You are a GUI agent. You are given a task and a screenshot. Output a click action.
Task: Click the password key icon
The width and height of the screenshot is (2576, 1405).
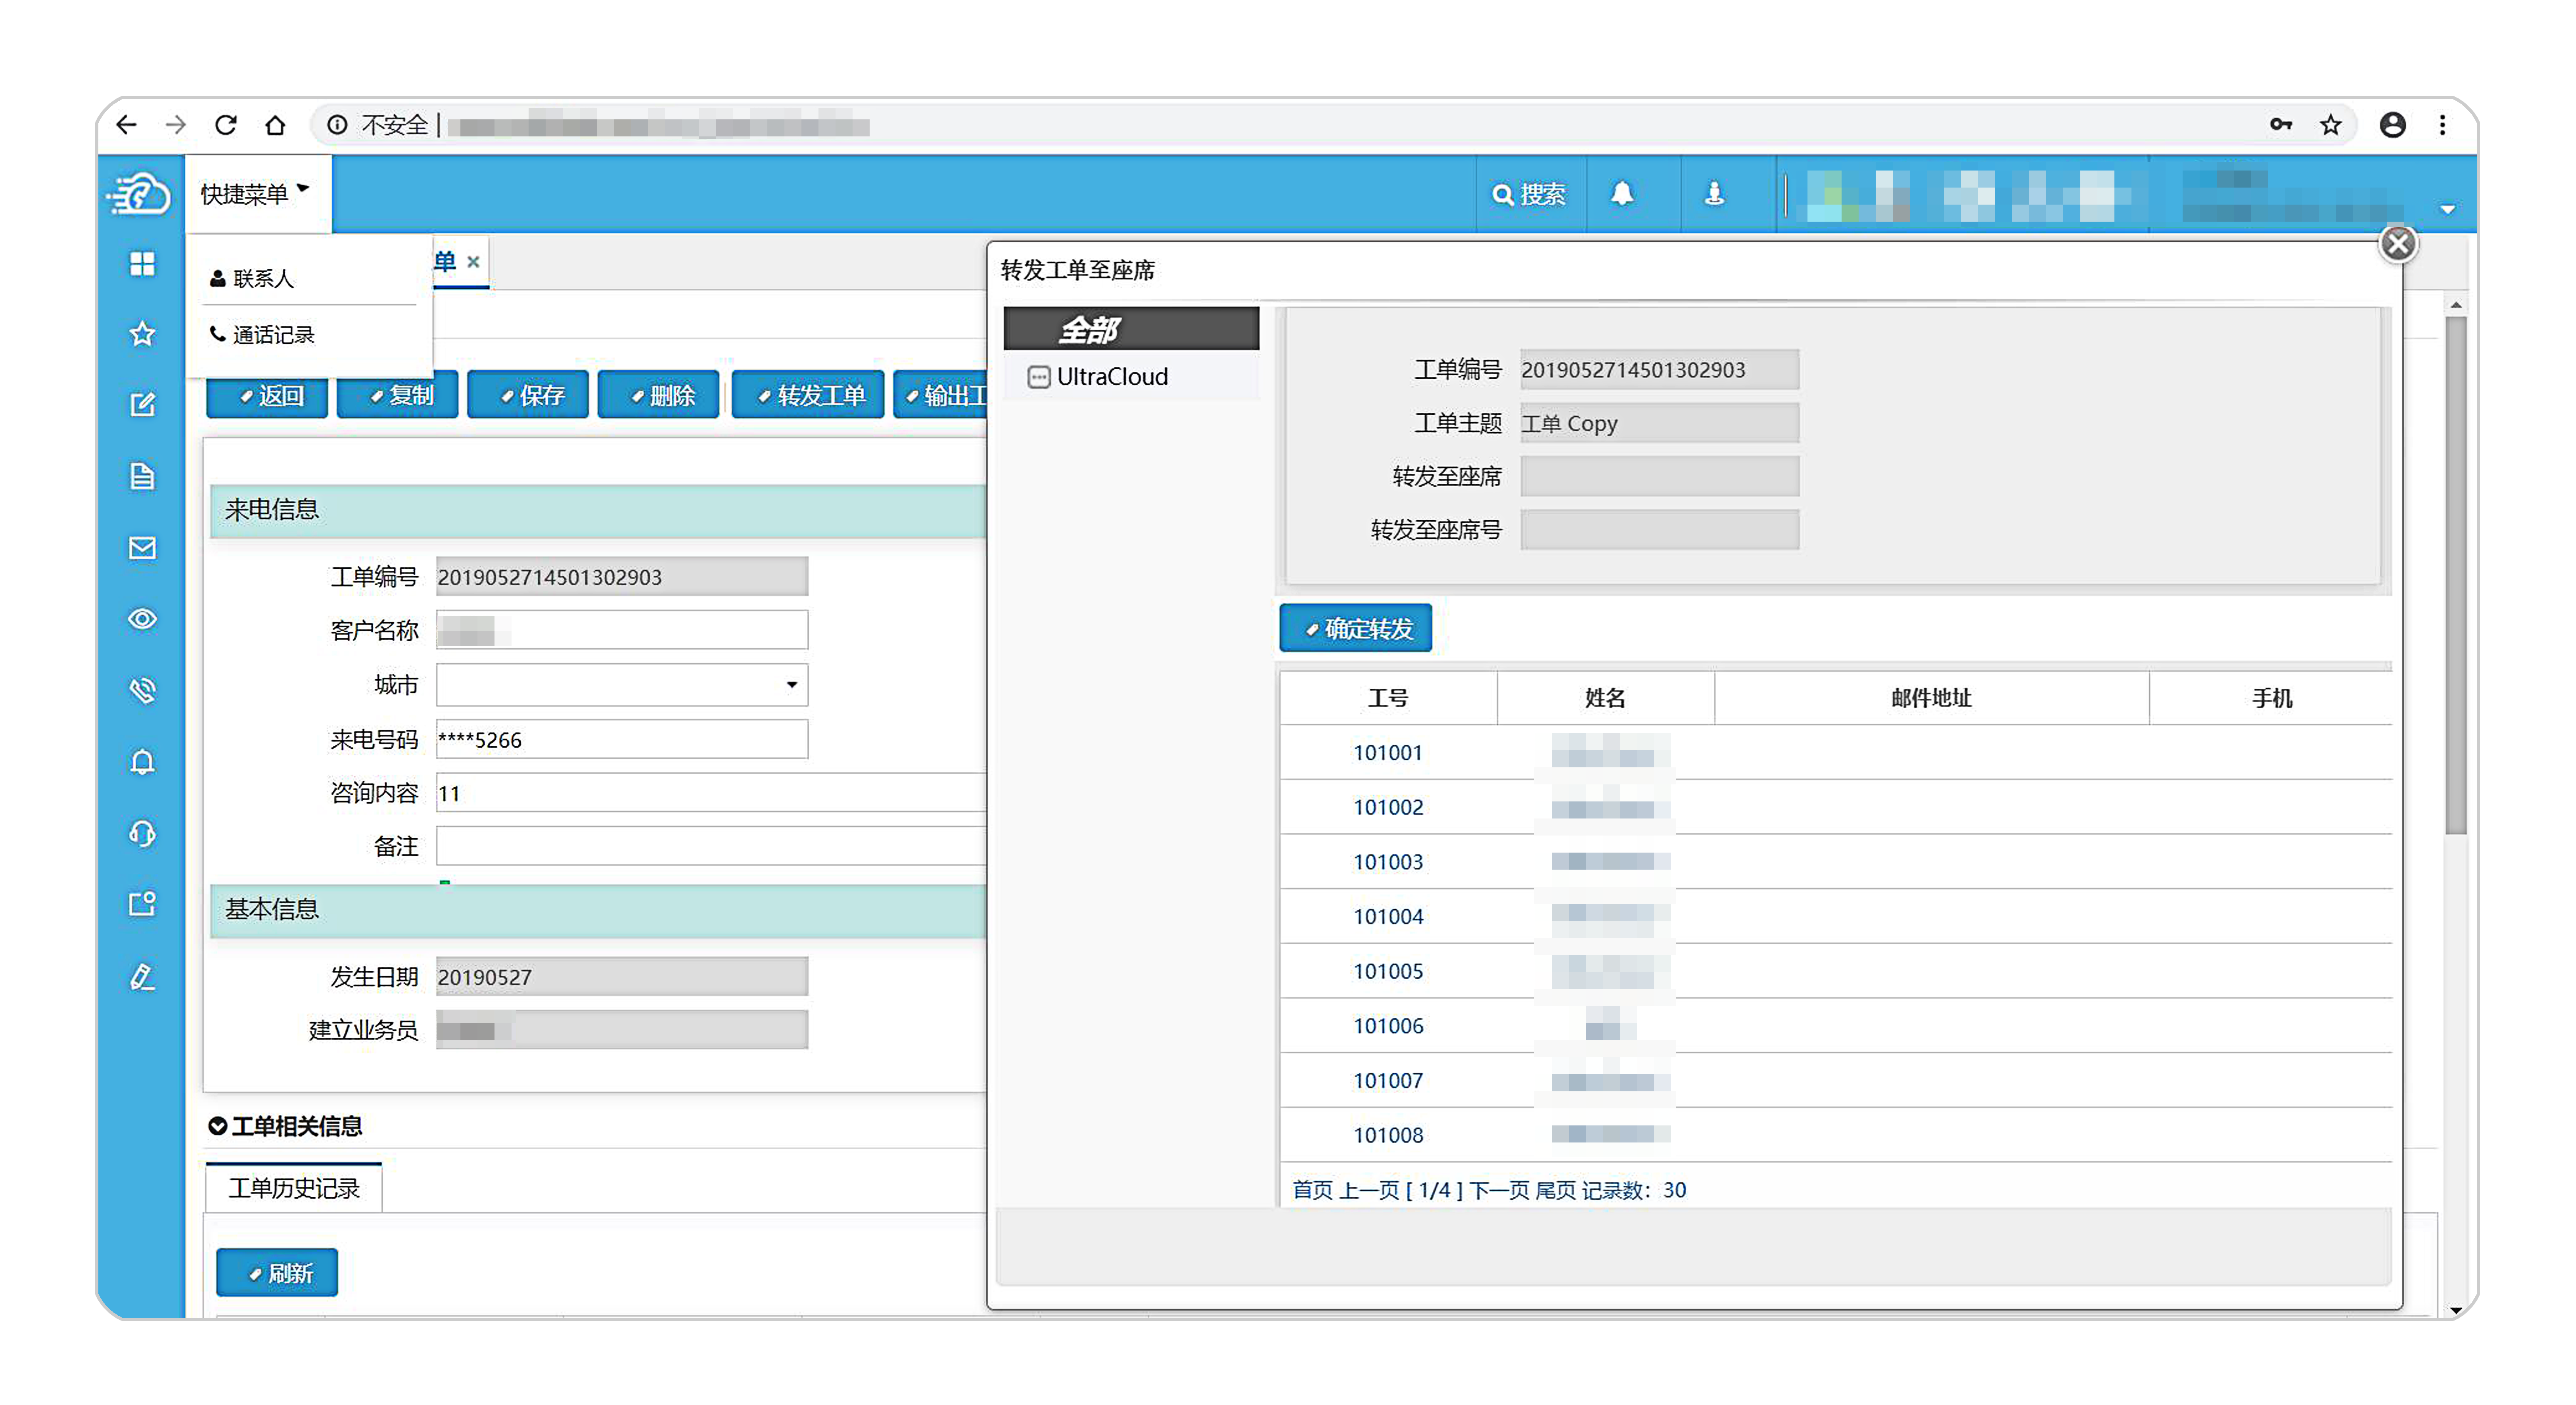click(2281, 125)
